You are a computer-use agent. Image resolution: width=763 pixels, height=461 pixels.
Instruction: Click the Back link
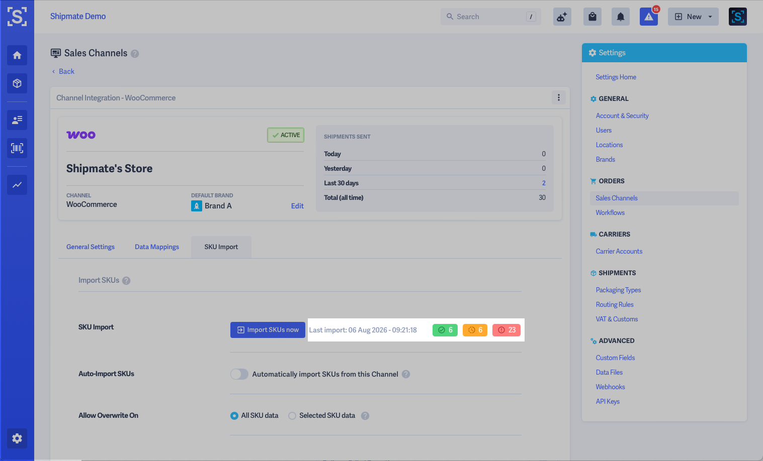pyautogui.click(x=63, y=71)
